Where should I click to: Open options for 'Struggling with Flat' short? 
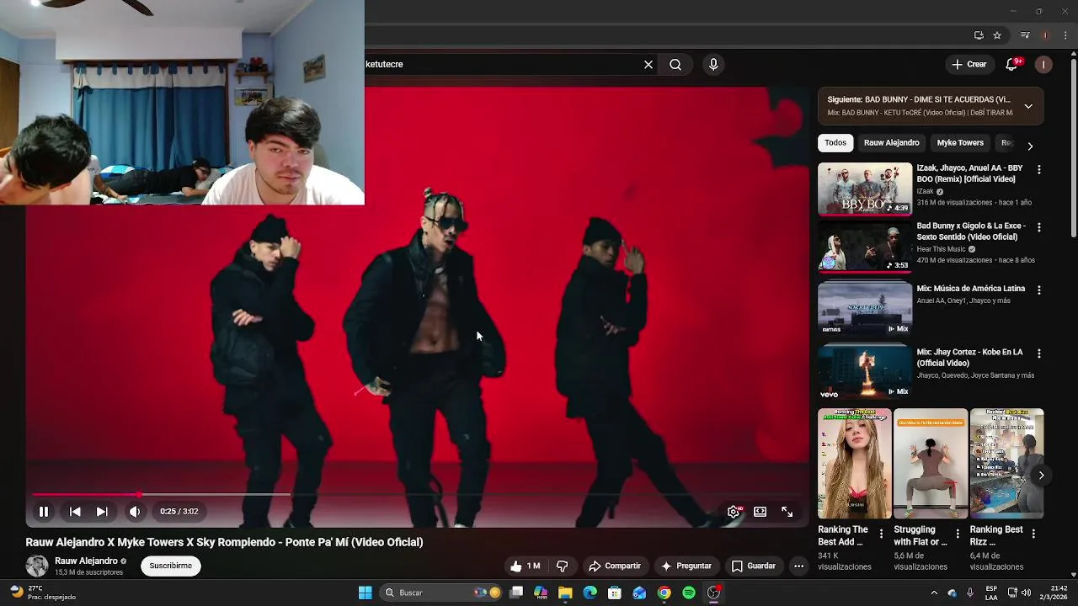click(958, 534)
